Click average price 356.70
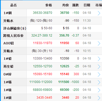 64,35
